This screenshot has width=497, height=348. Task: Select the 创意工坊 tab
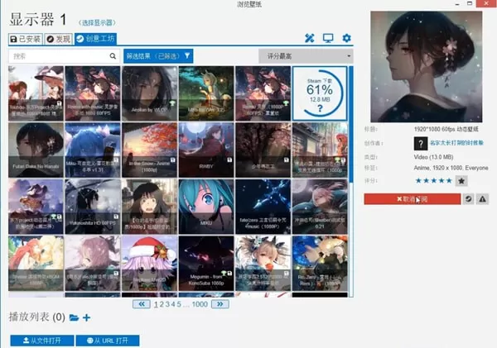pyautogui.click(x=96, y=39)
